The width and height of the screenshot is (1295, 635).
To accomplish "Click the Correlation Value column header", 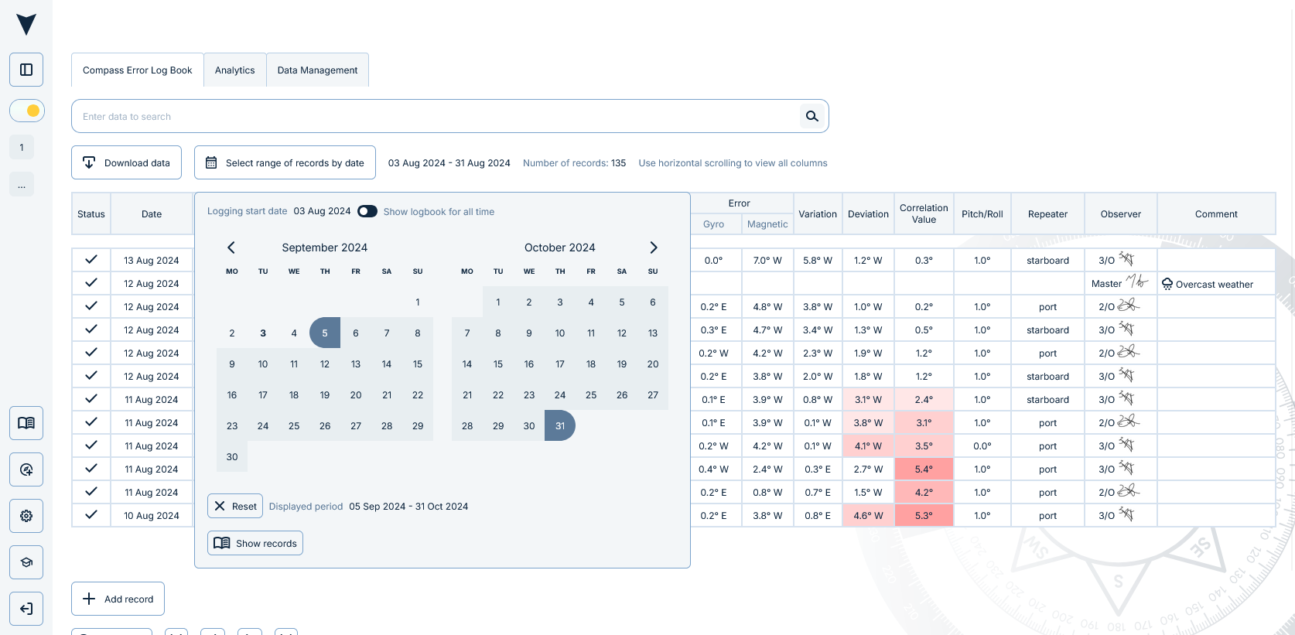I will click(x=924, y=213).
